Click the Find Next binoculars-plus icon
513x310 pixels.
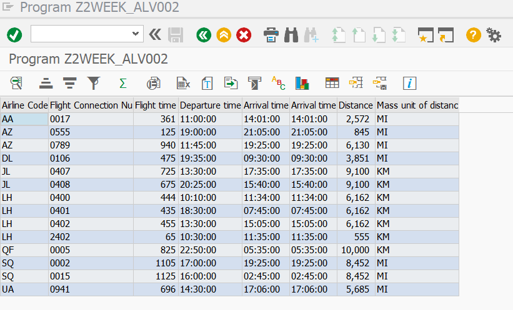[311, 35]
